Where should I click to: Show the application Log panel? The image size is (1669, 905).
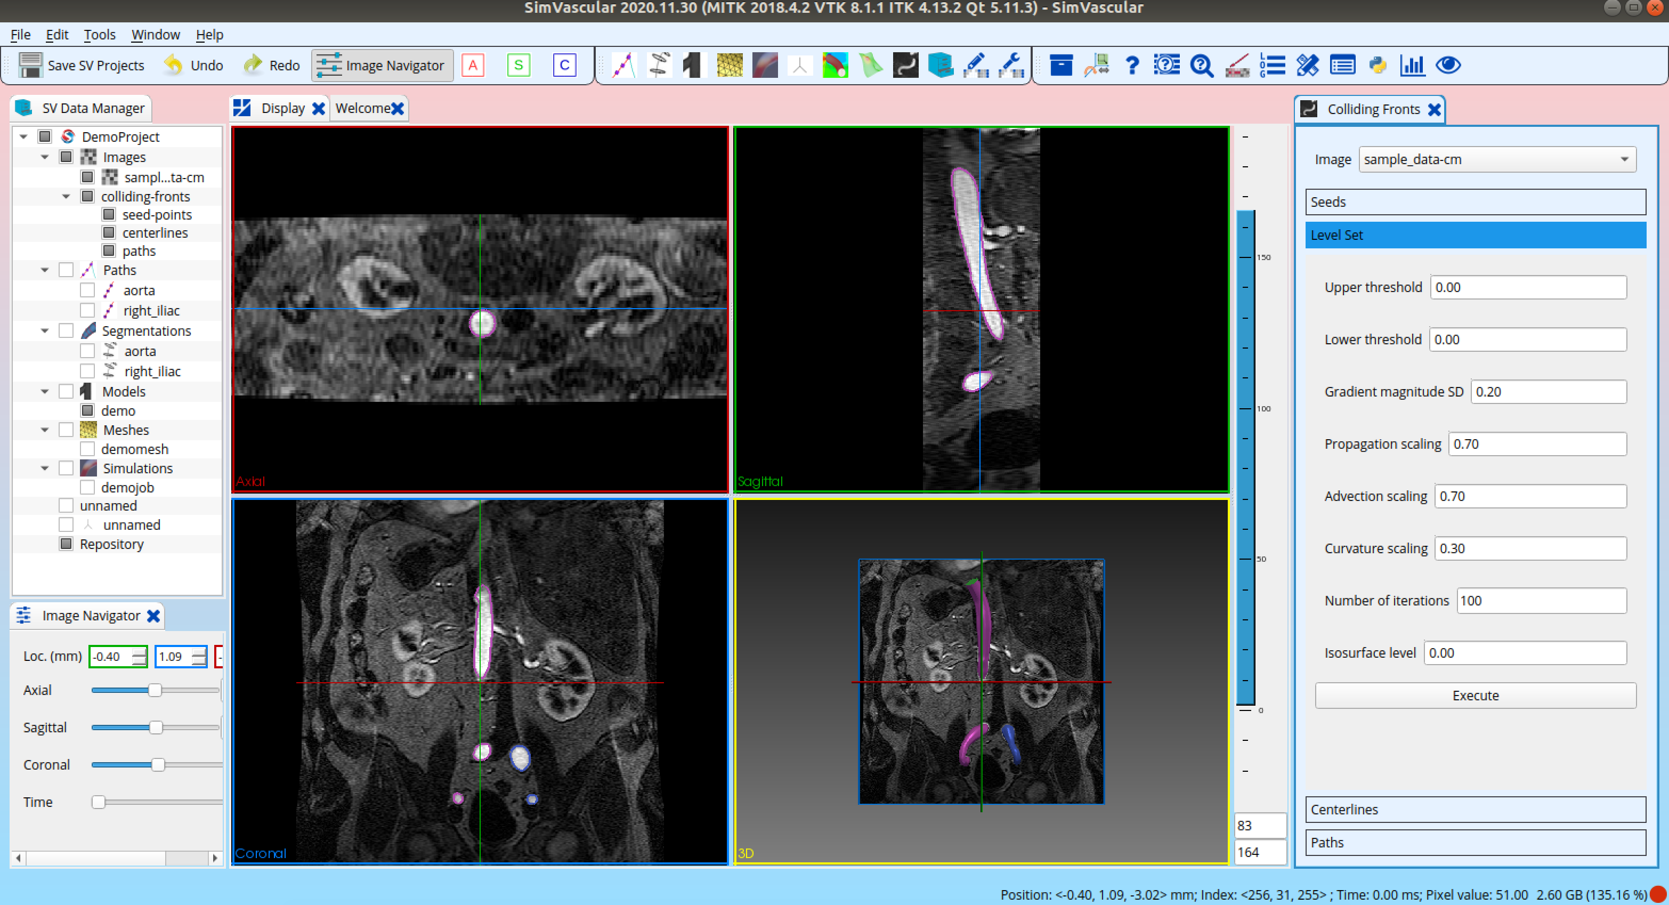pyautogui.click(x=1273, y=65)
